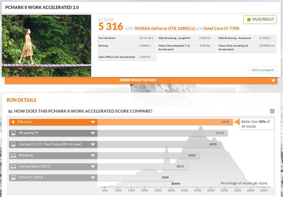Click the desktop icon beside 4K gaming PC

click(13, 133)
